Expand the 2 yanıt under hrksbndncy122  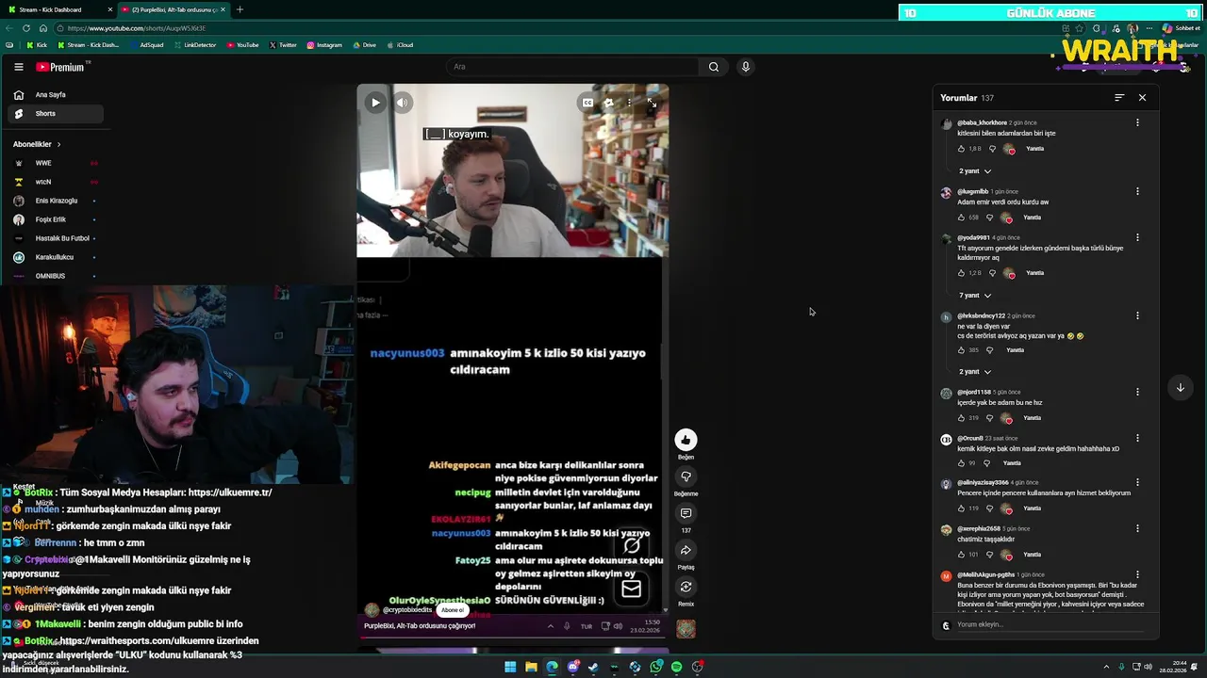(975, 372)
